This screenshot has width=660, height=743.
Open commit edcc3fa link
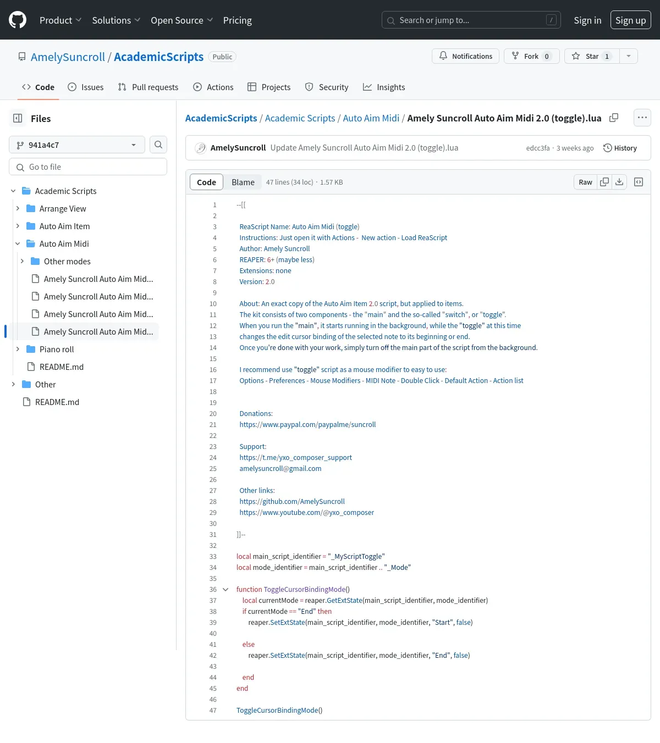click(x=538, y=148)
